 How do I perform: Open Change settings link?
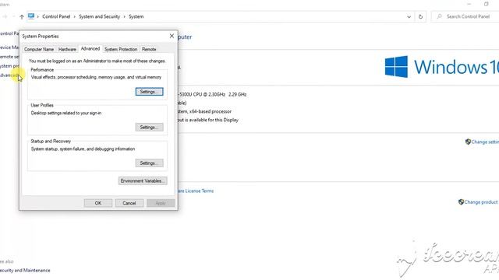[x=485, y=142]
